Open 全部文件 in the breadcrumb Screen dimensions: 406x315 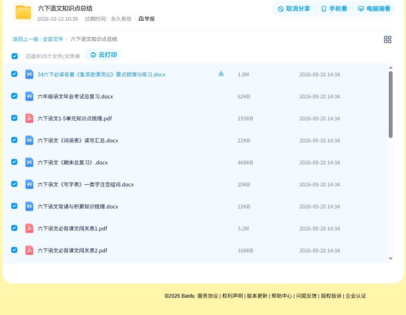[x=53, y=39]
